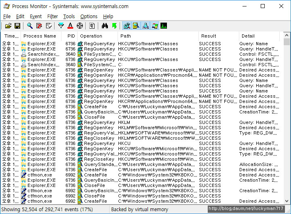Toggle Show Profiling Events icon

pos(164,26)
